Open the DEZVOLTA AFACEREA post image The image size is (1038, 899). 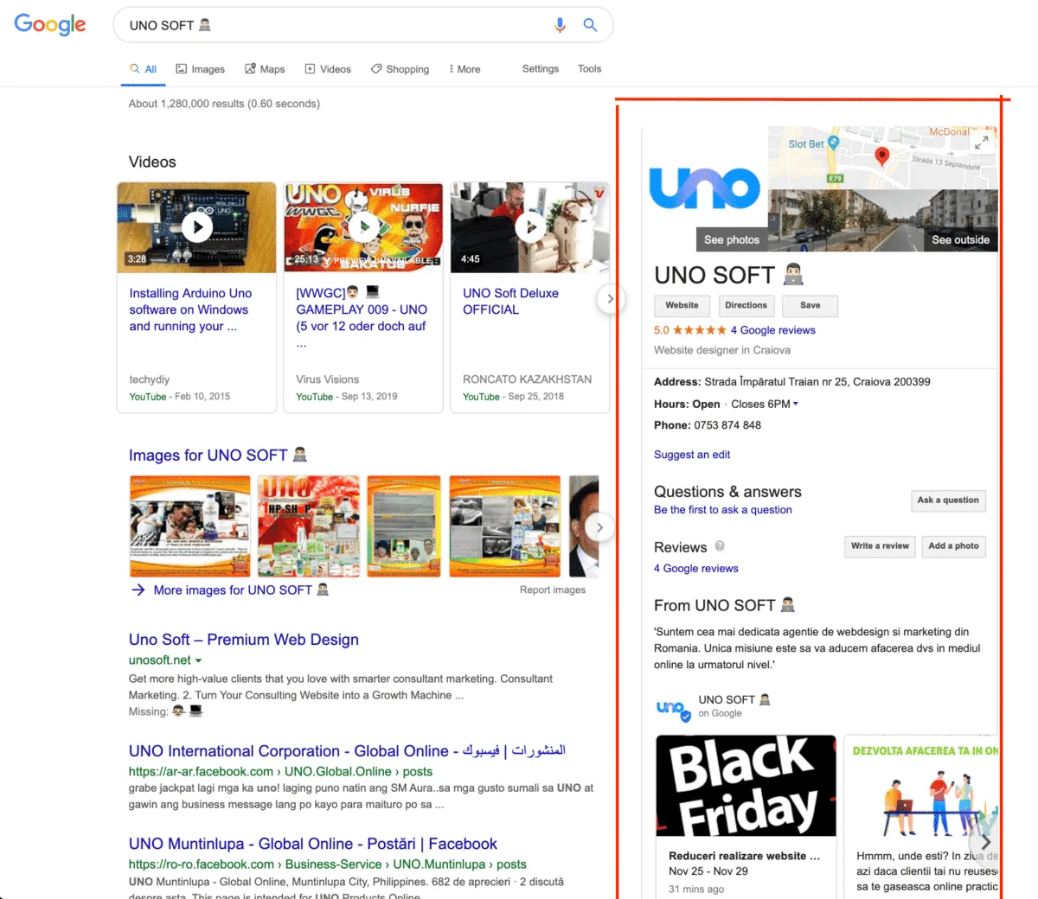point(921,786)
